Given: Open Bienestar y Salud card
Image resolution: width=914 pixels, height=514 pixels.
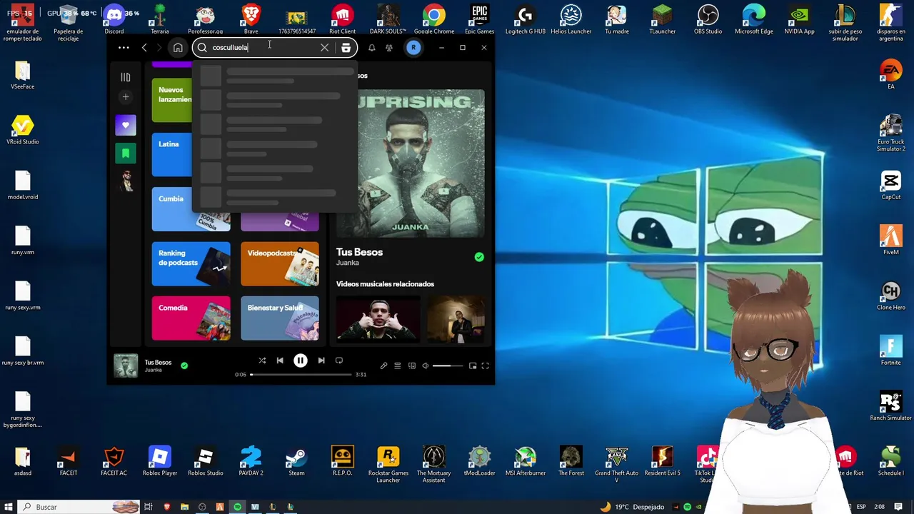Looking at the screenshot, I should point(280,318).
